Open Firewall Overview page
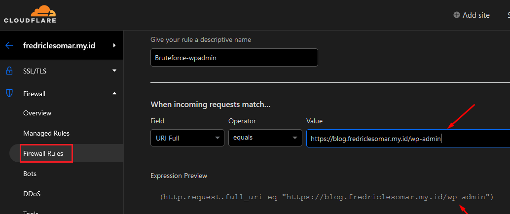 click(x=37, y=113)
